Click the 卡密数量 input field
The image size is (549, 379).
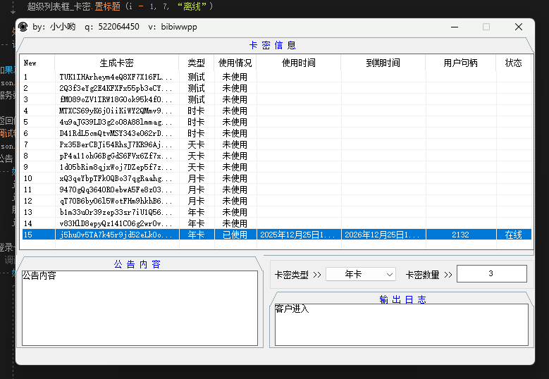pyautogui.click(x=491, y=274)
